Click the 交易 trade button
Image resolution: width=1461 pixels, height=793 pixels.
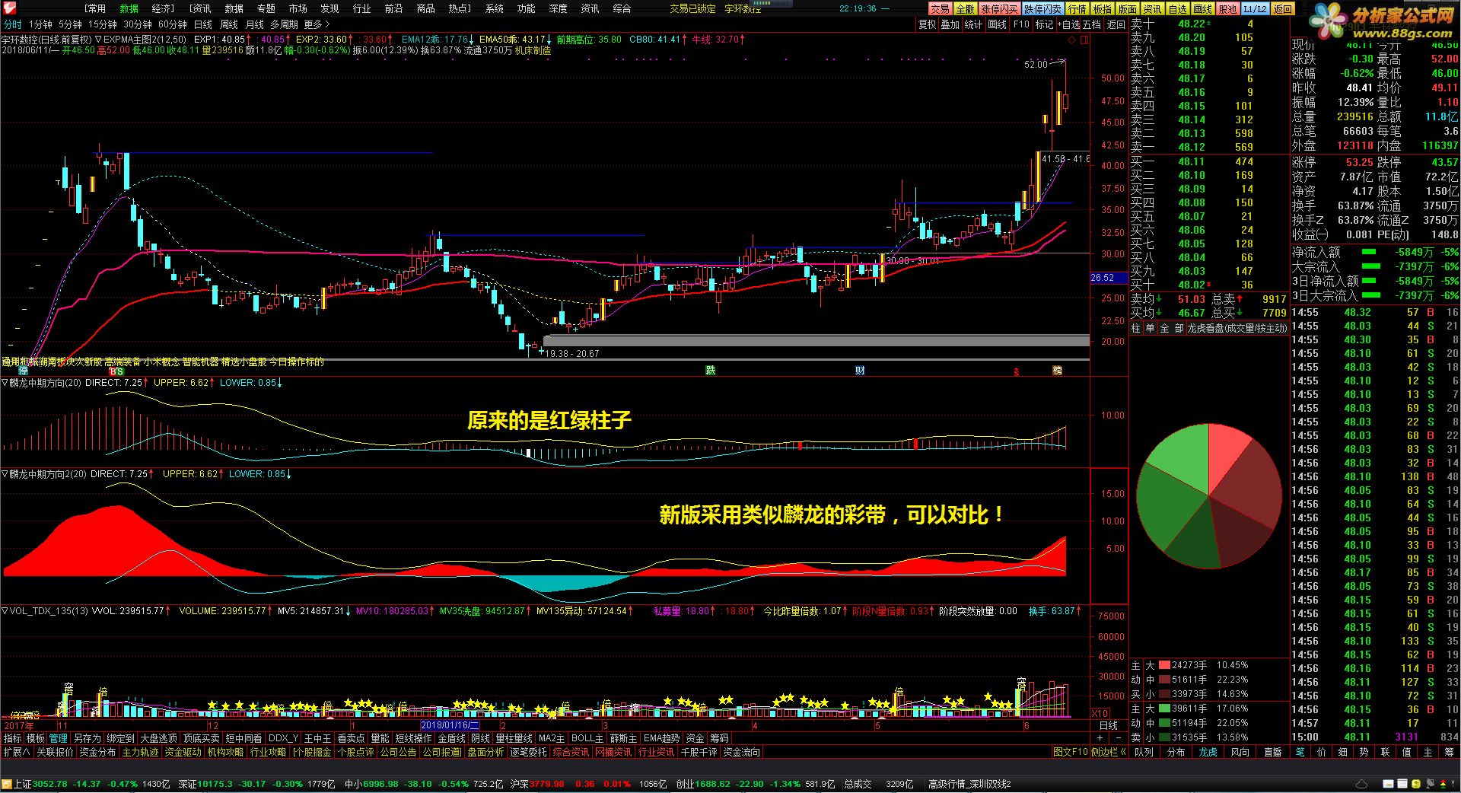point(941,8)
